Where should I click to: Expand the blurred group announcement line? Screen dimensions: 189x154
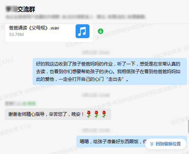tap(76, 17)
